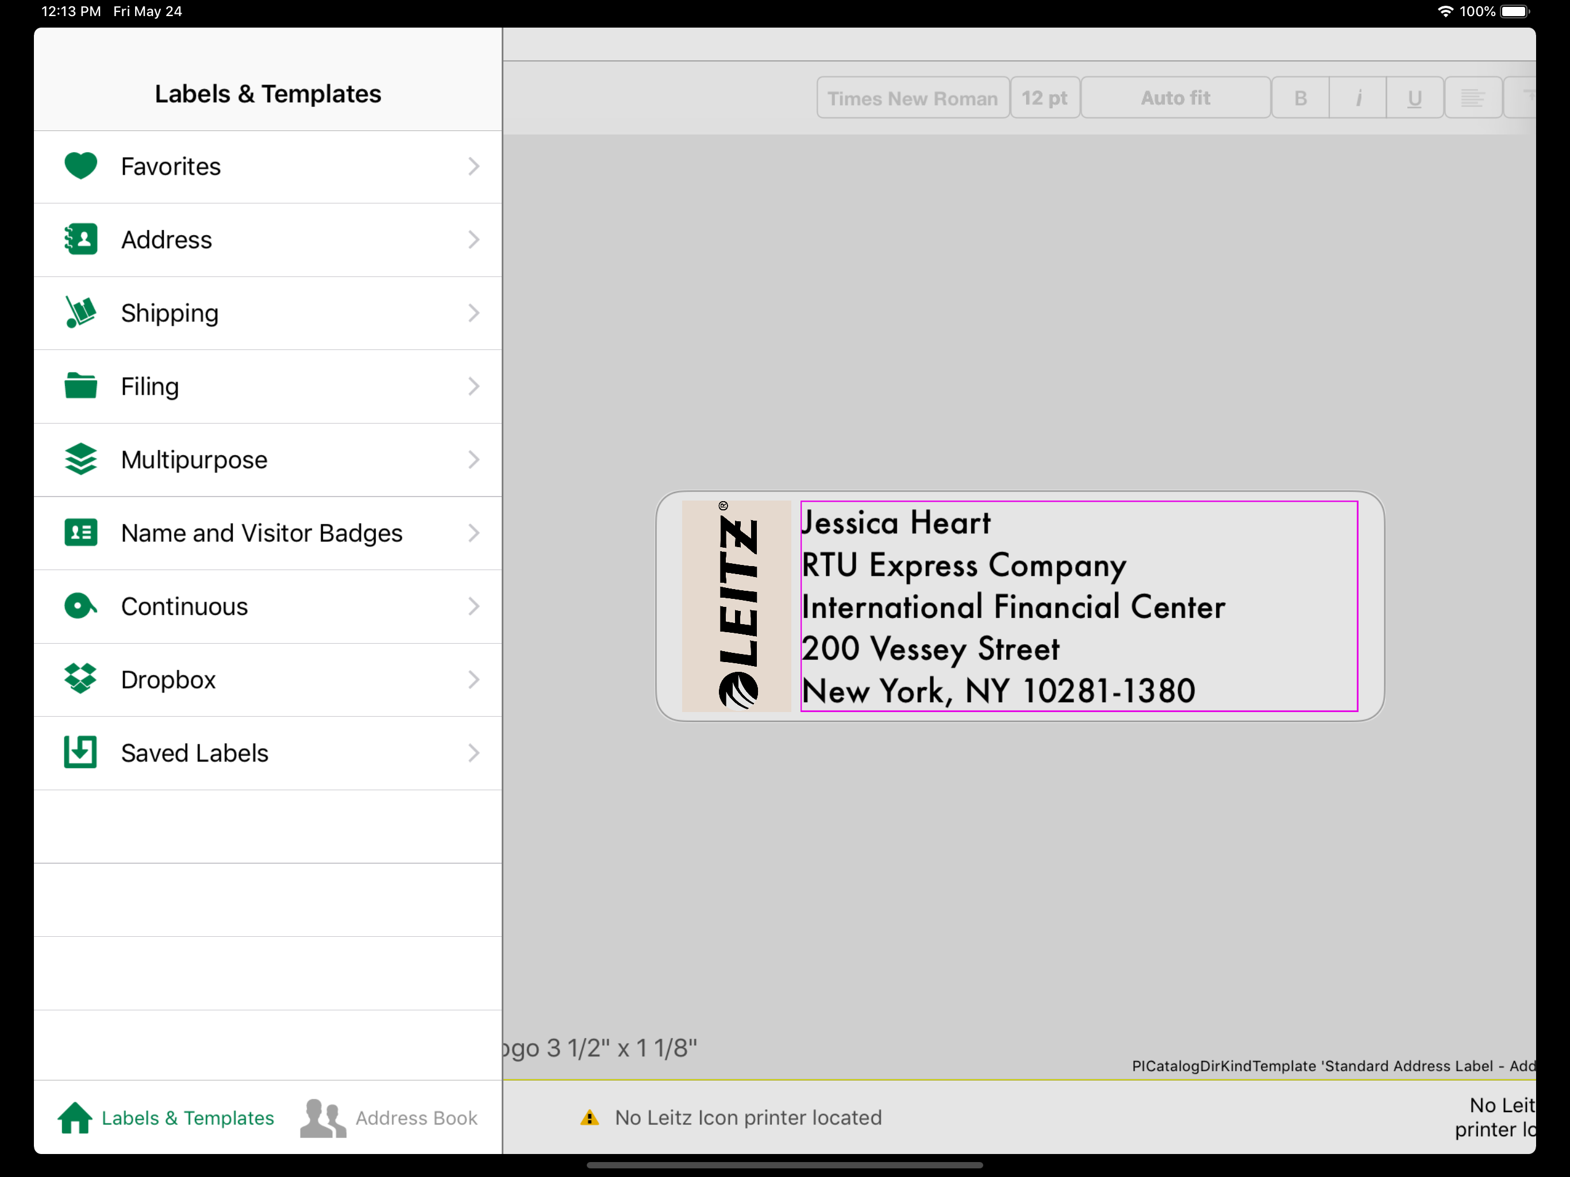Click the Labels & Templates panel title
The image size is (1570, 1177).
click(268, 94)
